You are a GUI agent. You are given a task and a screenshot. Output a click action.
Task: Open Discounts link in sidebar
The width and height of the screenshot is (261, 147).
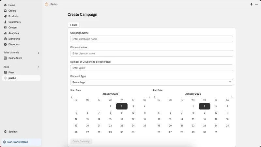click(x=14, y=44)
